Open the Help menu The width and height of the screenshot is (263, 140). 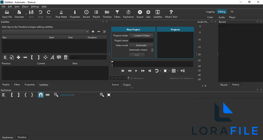point(44,7)
